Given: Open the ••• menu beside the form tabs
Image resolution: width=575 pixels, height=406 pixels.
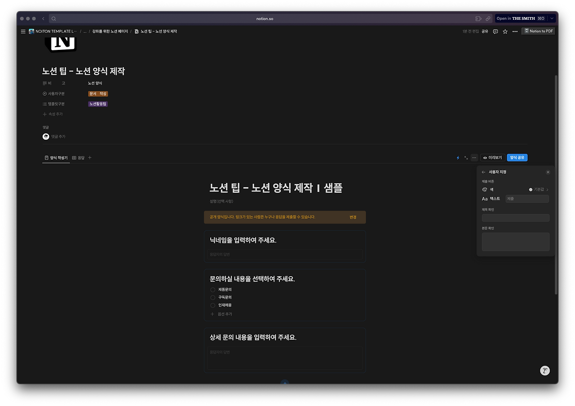Looking at the screenshot, I should pos(474,158).
